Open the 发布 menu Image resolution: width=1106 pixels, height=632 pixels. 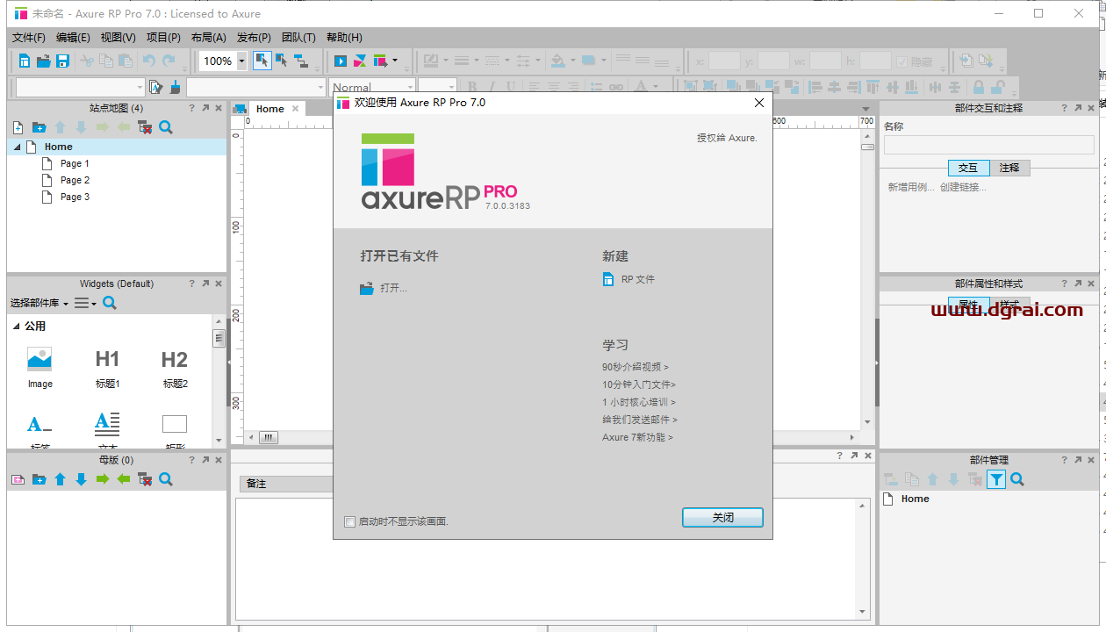tap(252, 37)
